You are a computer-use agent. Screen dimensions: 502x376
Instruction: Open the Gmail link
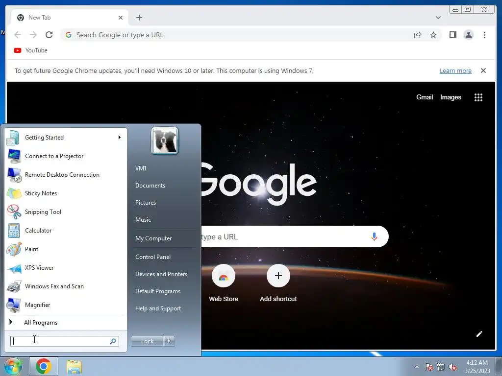[425, 97]
